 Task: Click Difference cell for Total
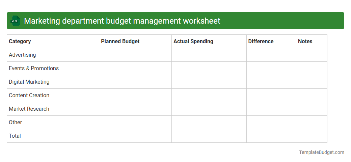point(271,136)
